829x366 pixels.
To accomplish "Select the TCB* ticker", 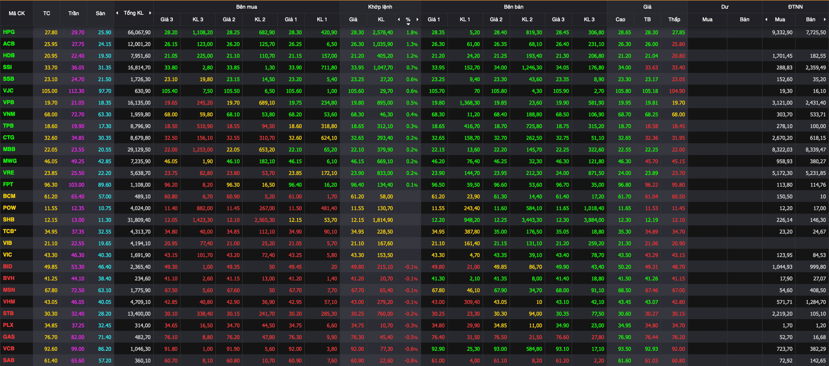I will (10, 231).
